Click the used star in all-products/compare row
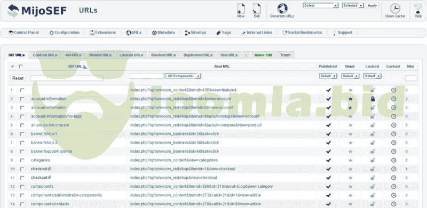 coord(351,125)
